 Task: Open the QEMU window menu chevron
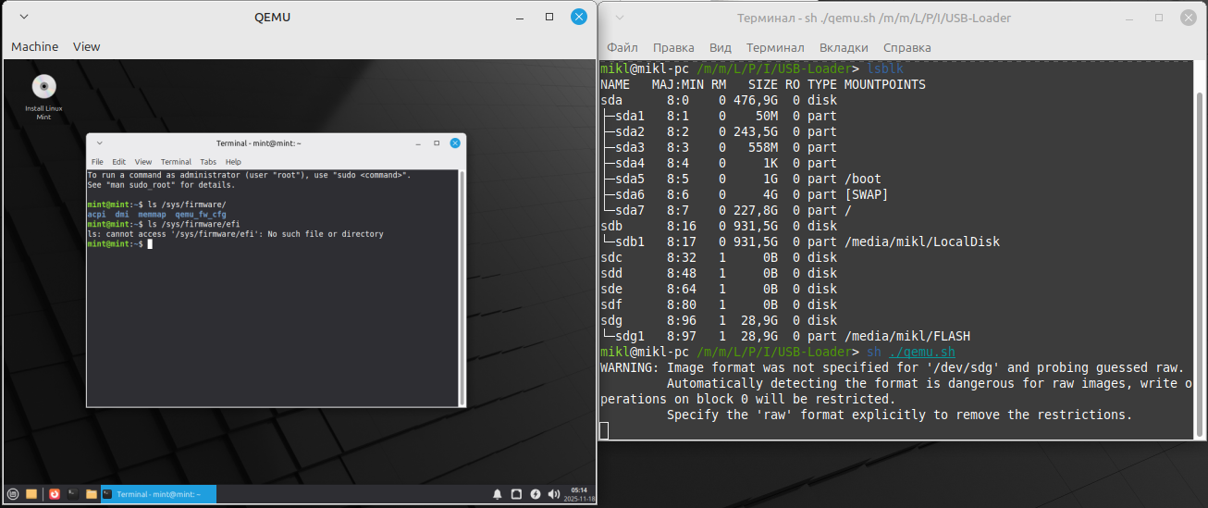coord(23,17)
